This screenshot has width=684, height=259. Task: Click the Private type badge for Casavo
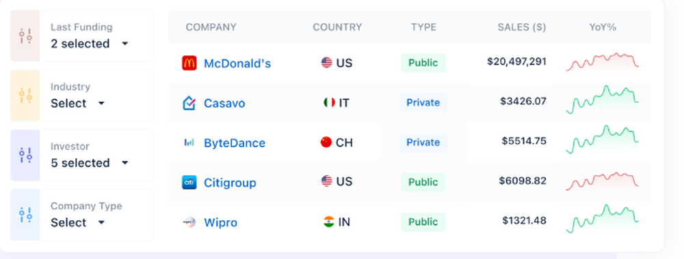[423, 102]
